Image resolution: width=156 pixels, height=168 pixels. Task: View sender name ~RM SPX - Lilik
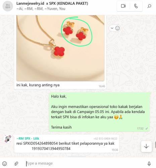[x=28, y=138]
